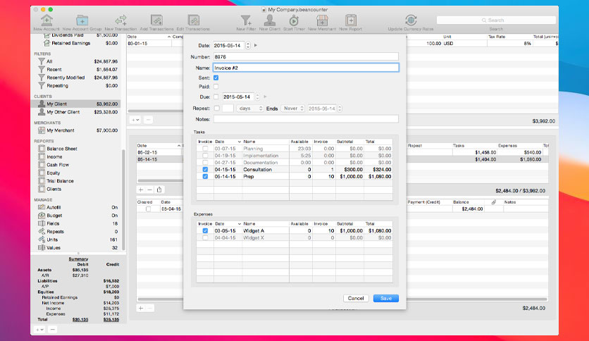589x341 pixels.
Task: Click Save in the invoice dialog
Action: (x=386, y=298)
